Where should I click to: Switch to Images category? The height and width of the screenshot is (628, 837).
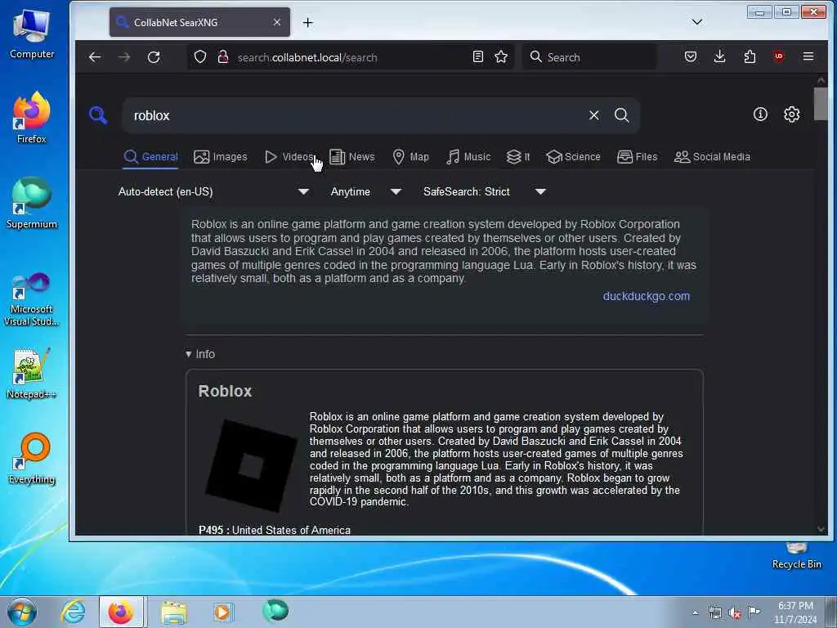coord(221,156)
